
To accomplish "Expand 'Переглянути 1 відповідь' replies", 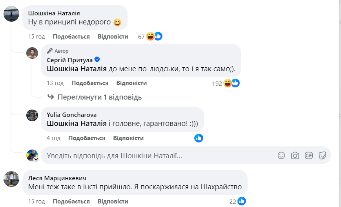I will coord(99,97).
